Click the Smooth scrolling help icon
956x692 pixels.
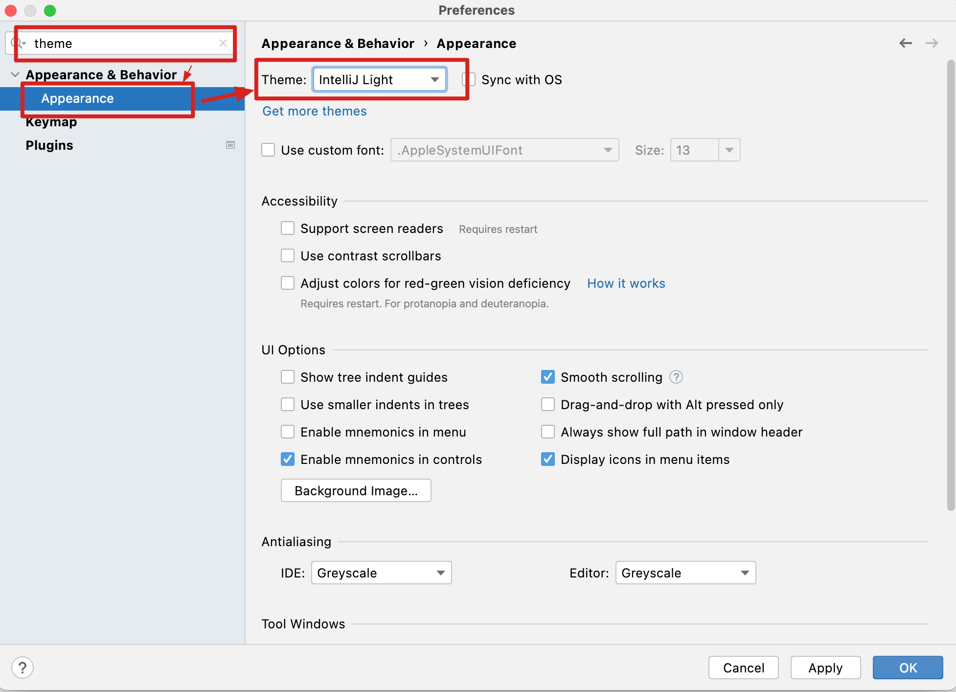coord(676,377)
